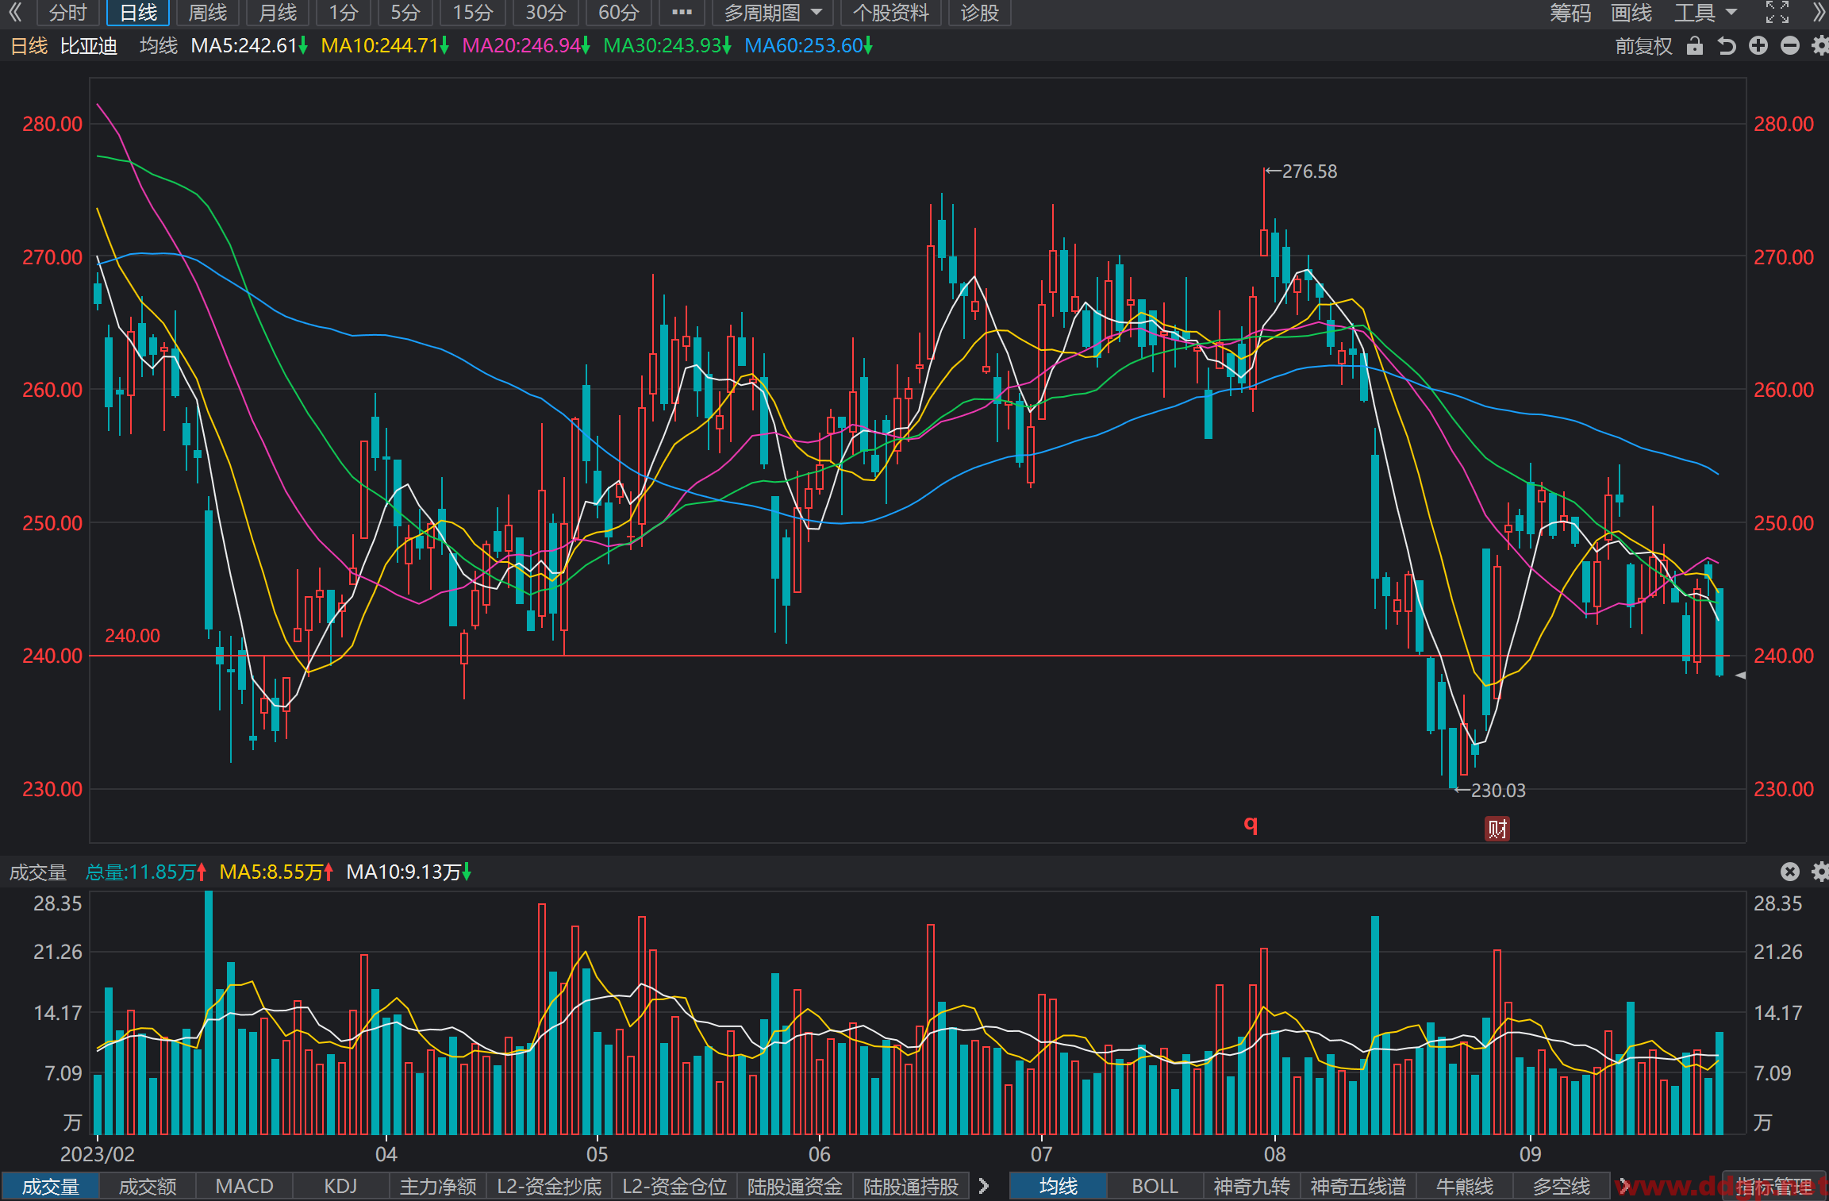Switch sub-chart to MACD
1829x1201 pixels.
[x=244, y=1187]
